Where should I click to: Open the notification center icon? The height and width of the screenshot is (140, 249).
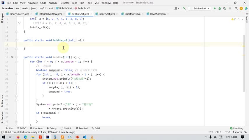(243, 137)
